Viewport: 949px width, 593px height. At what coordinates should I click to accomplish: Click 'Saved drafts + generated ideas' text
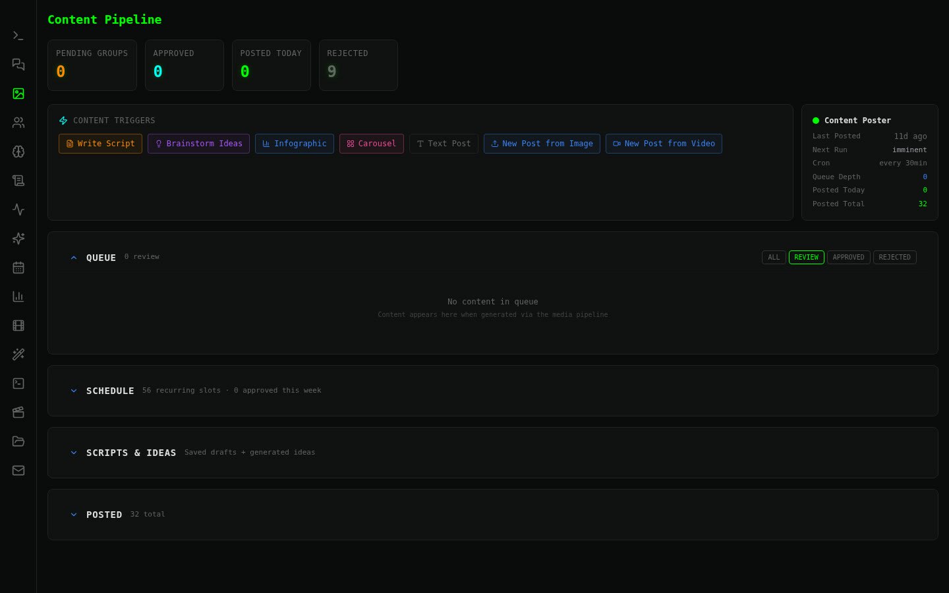[x=250, y=453]
